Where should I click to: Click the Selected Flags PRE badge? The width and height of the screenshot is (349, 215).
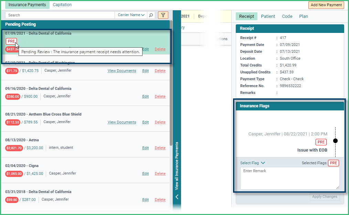[x=334, y=163]
